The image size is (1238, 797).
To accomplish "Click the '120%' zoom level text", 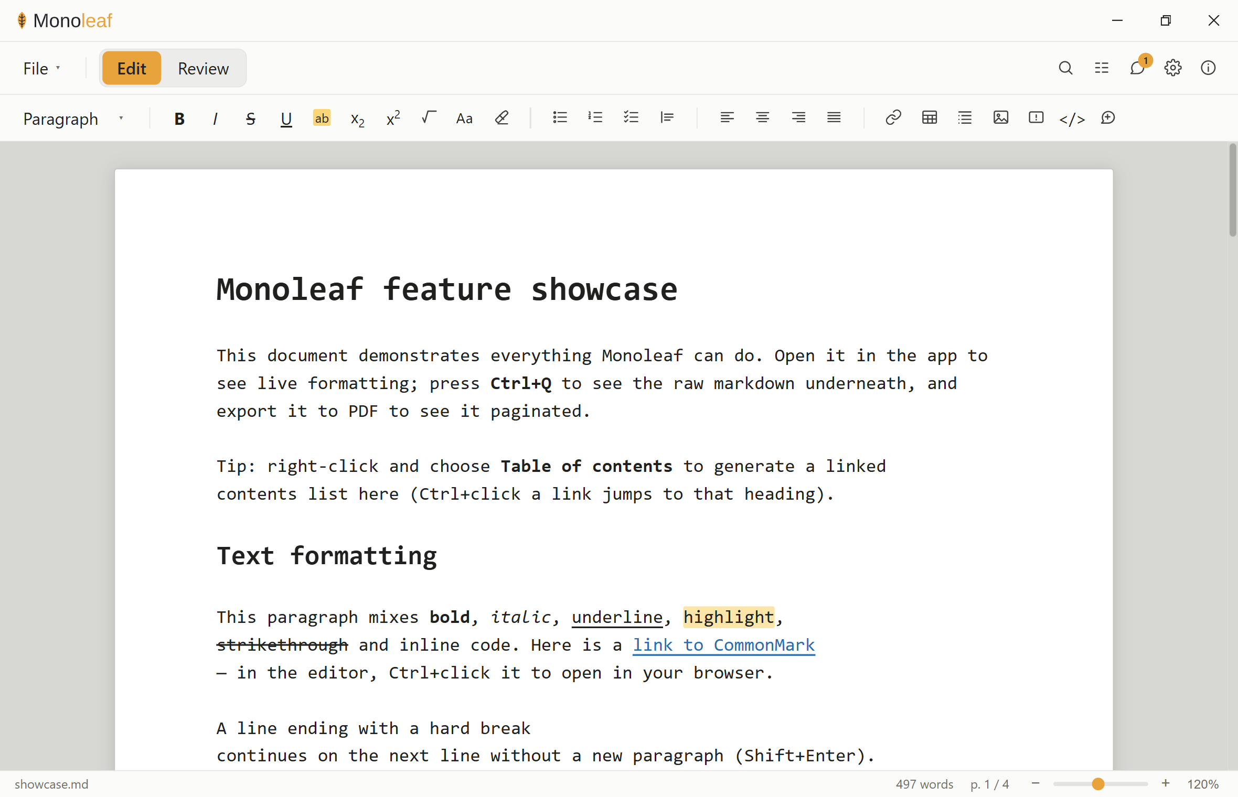I will pyautogui.click(x=1203, y=784).
